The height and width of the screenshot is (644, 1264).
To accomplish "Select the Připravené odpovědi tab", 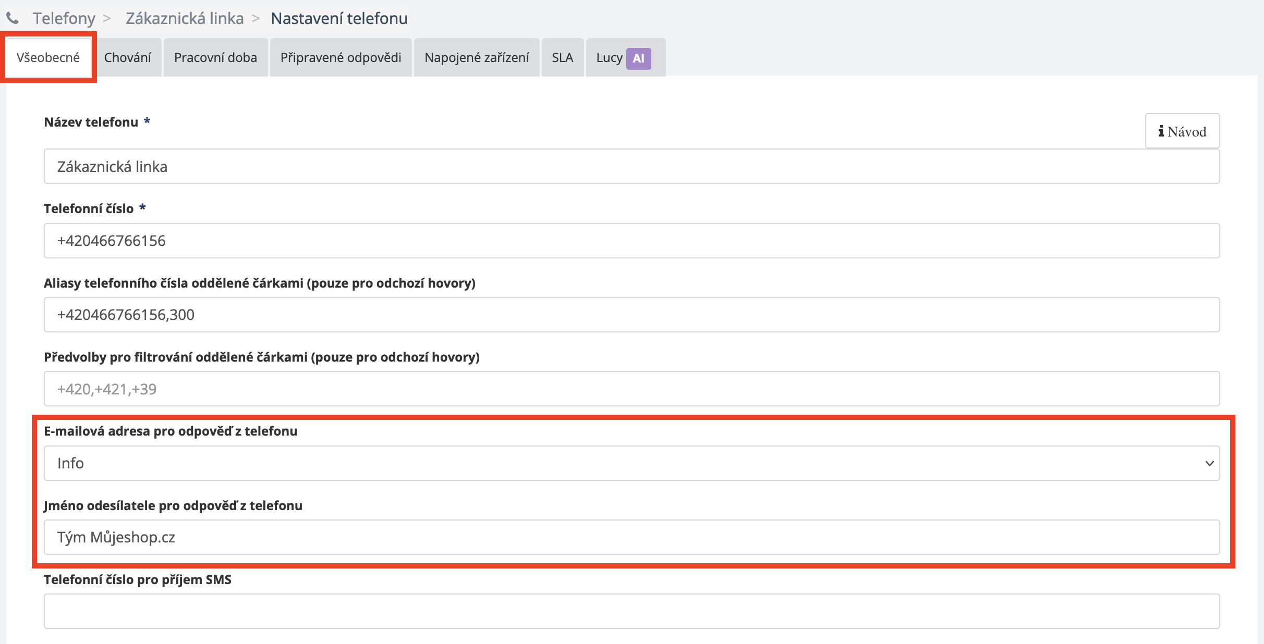I will [341, 57].
